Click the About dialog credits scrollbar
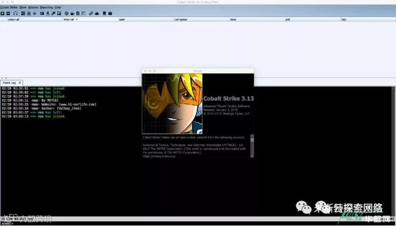396x226 pixels. [252, 146]
